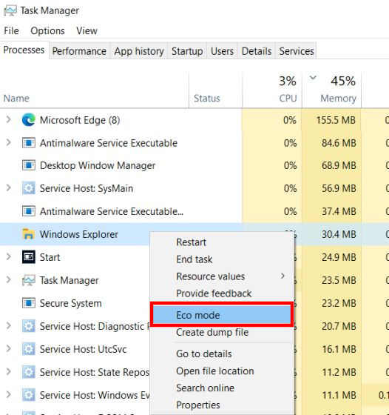389x415 pixels.
Task: Expand the Task Manager process group
Action: 9,280
